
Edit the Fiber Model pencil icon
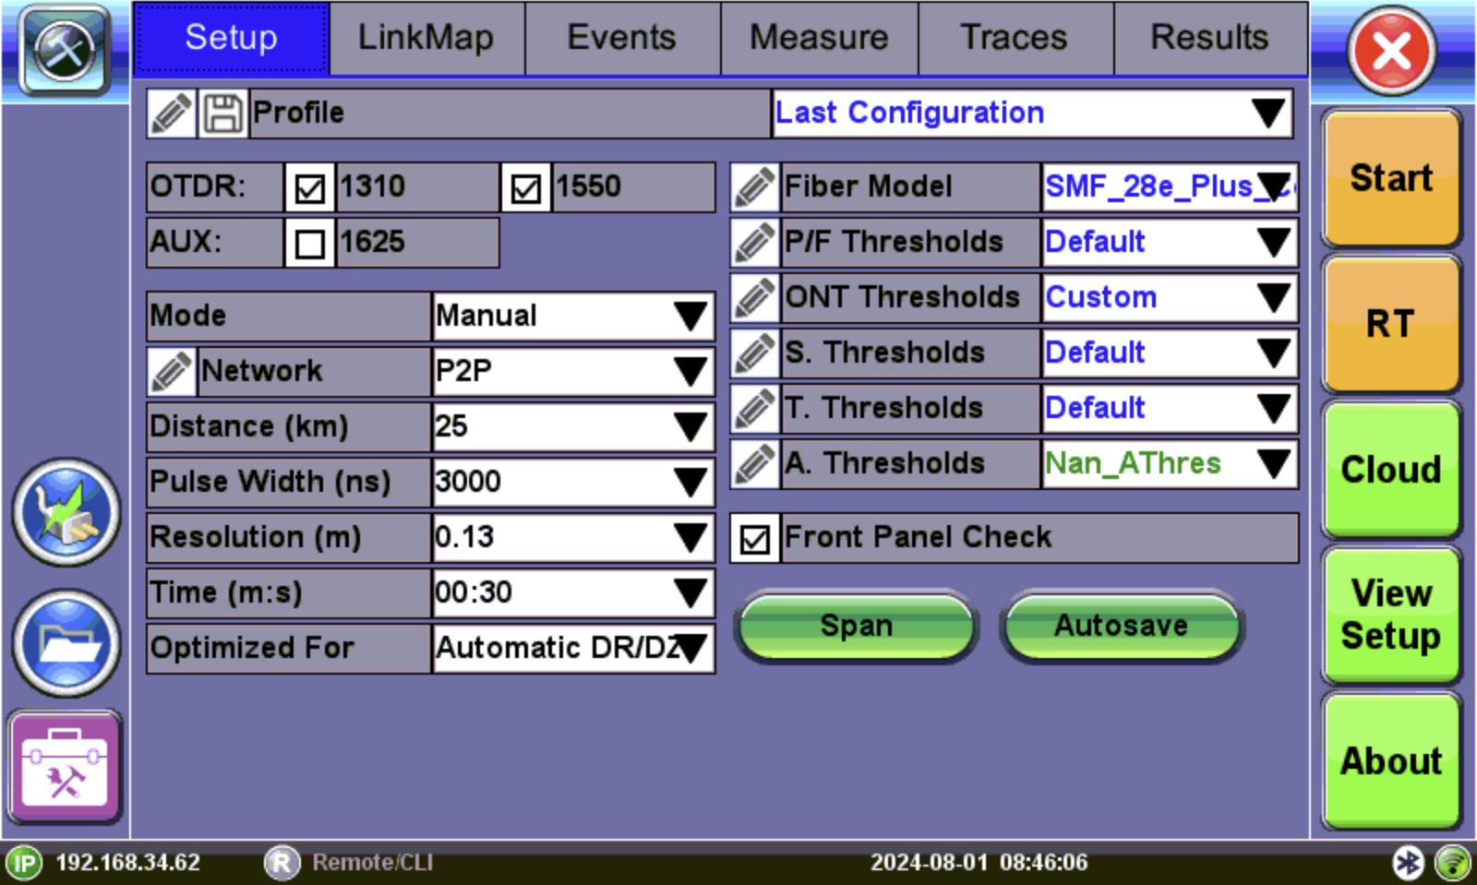755,187
